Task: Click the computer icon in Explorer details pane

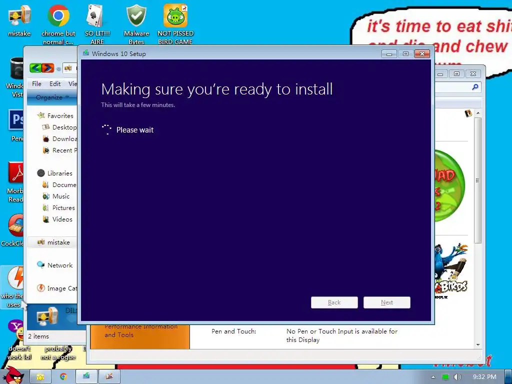Action: (47, 316)
